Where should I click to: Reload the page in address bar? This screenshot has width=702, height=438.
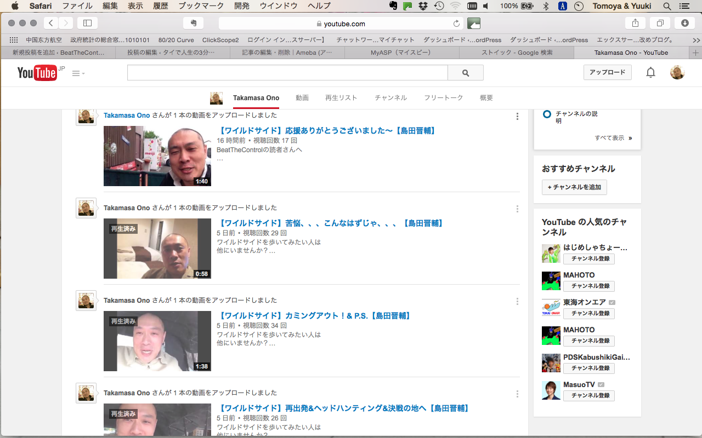click(x=456, y=24)
